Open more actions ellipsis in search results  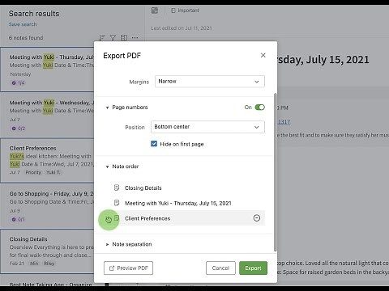coord(135,38)
